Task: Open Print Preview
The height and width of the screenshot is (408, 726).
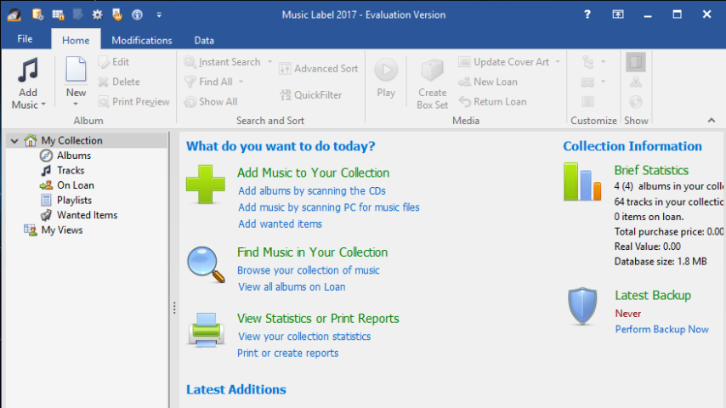Action: tap(133, 102)
